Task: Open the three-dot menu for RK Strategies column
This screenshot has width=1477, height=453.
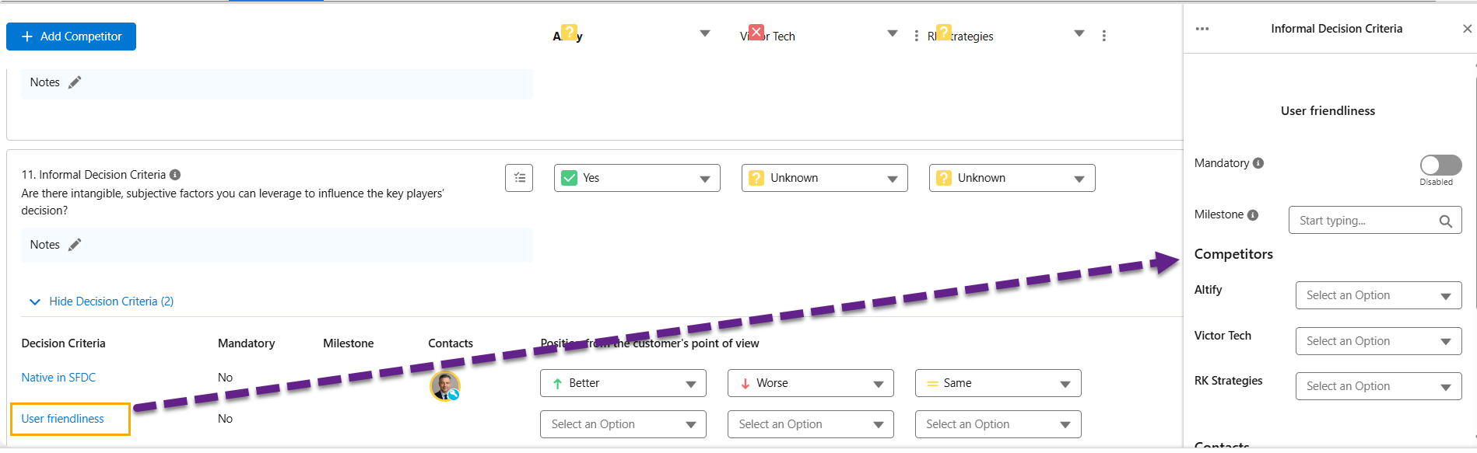Action: (x=1103, y=36)
